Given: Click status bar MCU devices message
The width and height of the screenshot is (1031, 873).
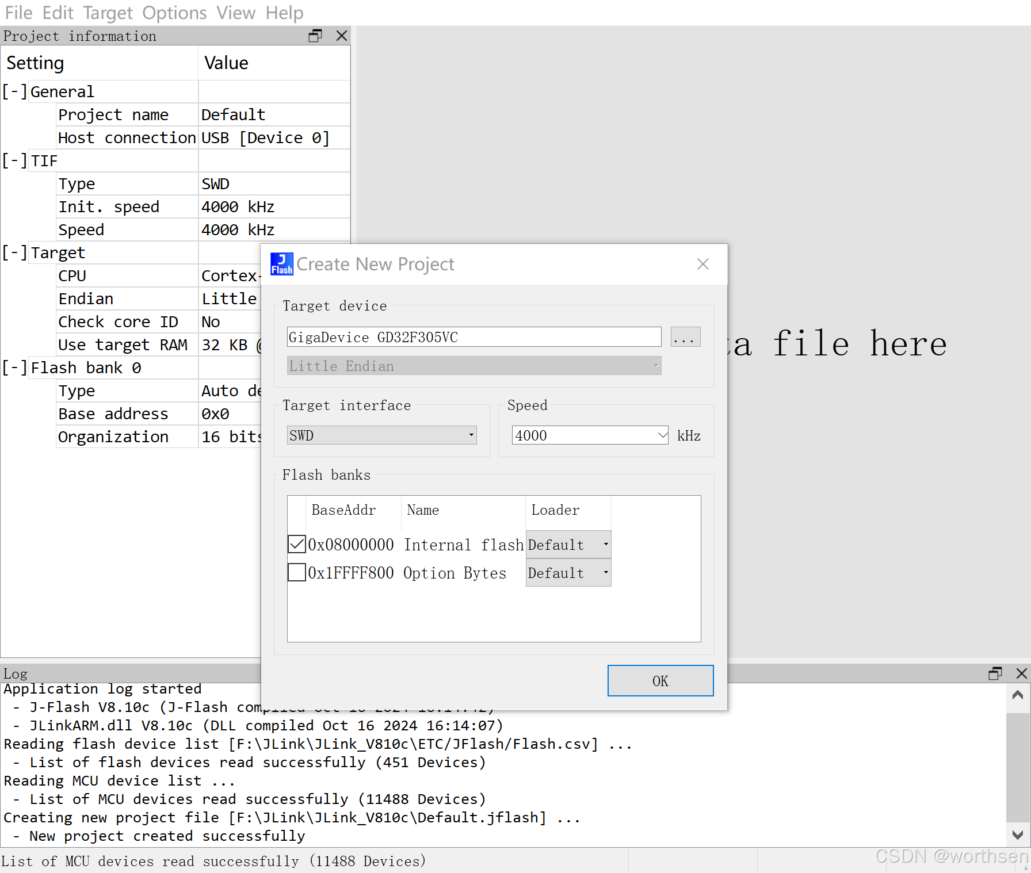Looking at the screenshot, I should [213, 861].
